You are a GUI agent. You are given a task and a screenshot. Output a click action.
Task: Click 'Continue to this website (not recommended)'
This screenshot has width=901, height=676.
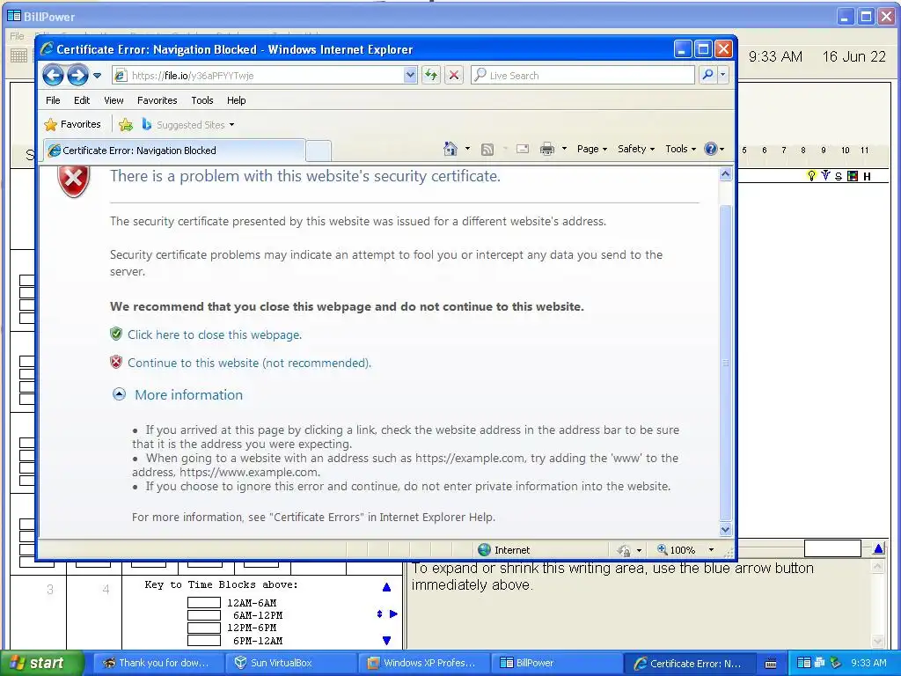pyautogui.click(x=249, y=363)
